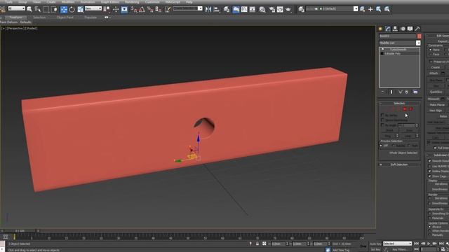Screen dimensions: 449x252
Task: Open the Customize menu
Action: click(152, 1)
